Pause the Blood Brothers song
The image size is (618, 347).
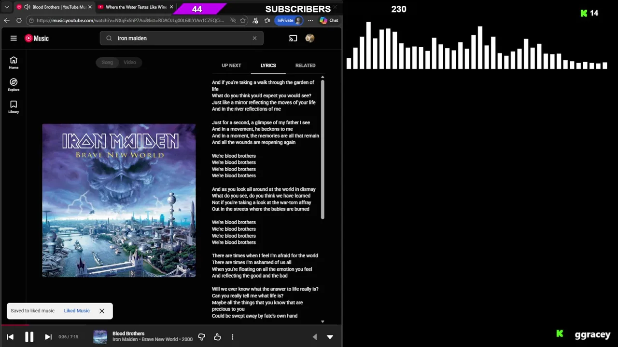click(x=29, y=337)
